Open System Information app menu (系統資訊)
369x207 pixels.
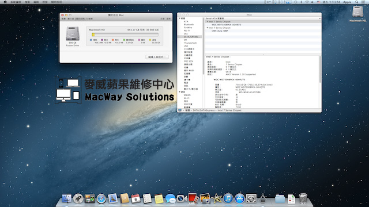[16, 2]
